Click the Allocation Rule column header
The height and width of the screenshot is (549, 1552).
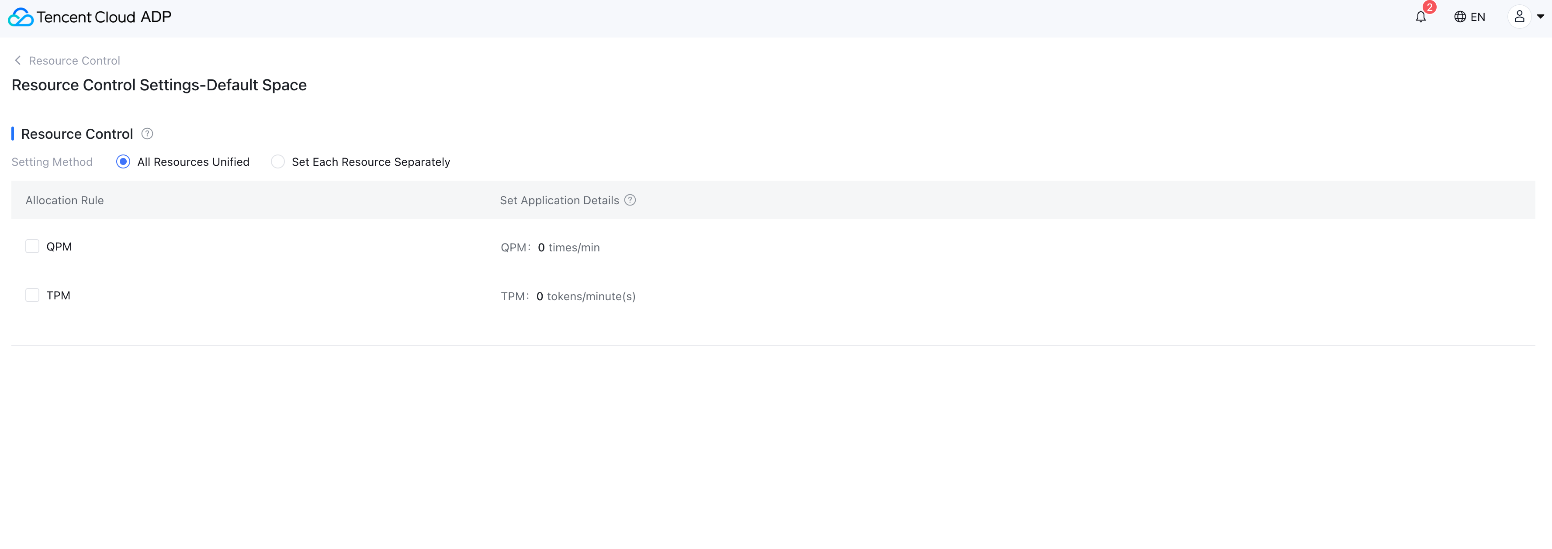point(65,200)
